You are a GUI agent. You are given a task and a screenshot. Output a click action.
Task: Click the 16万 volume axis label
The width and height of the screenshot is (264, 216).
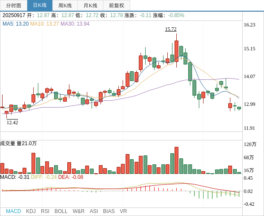point(249,170)
